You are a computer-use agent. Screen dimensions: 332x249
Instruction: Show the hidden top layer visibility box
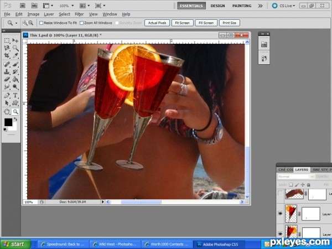point(281,193)
